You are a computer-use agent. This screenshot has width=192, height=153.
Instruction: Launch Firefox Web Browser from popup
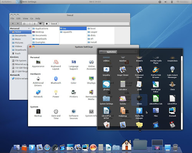pyautogui.click(x=156, y=72)
